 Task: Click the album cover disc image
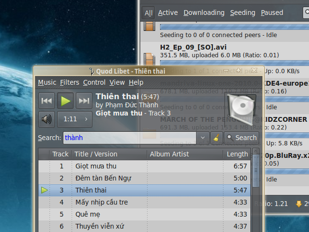[242, 110]
